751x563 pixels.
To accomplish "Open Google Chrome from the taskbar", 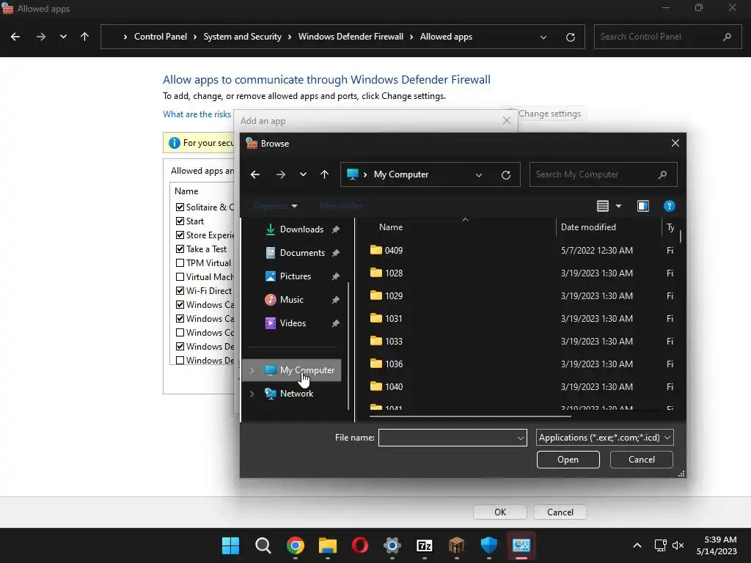I will tap(296, 545).
